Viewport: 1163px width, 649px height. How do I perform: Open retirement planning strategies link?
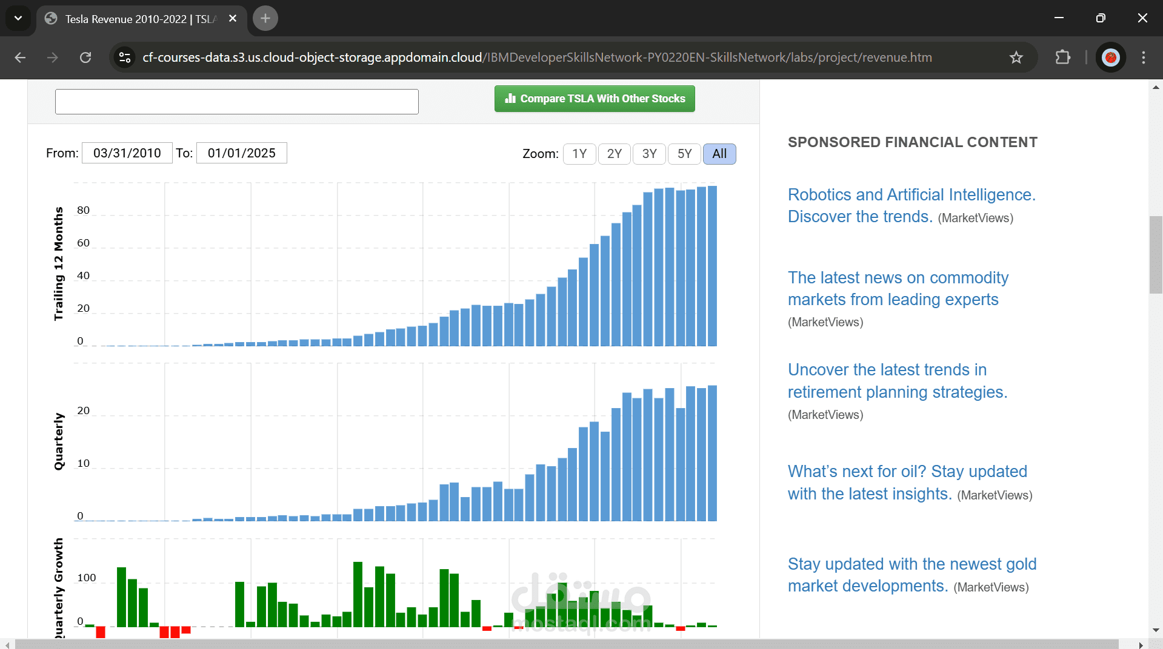pos(898,381)
